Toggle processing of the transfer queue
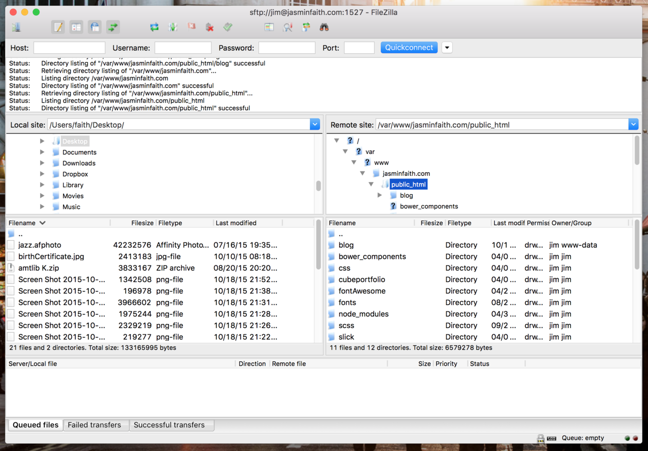 pos(173,27)
